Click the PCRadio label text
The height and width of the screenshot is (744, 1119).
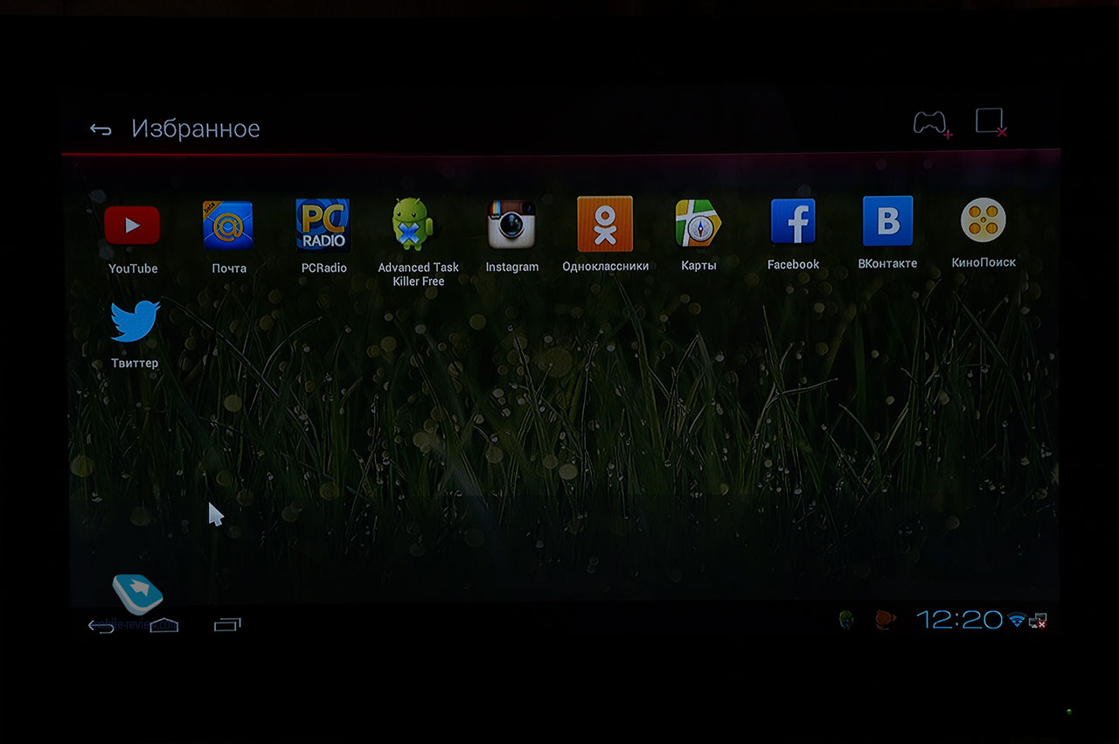click(323, 268)
